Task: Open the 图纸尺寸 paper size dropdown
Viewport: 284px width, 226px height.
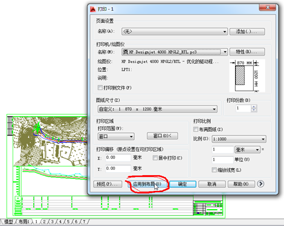Action: (x=158, y=109)
